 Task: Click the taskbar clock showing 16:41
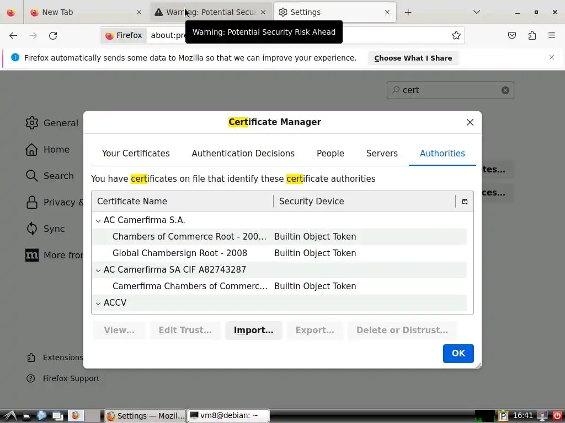(523, 416)
